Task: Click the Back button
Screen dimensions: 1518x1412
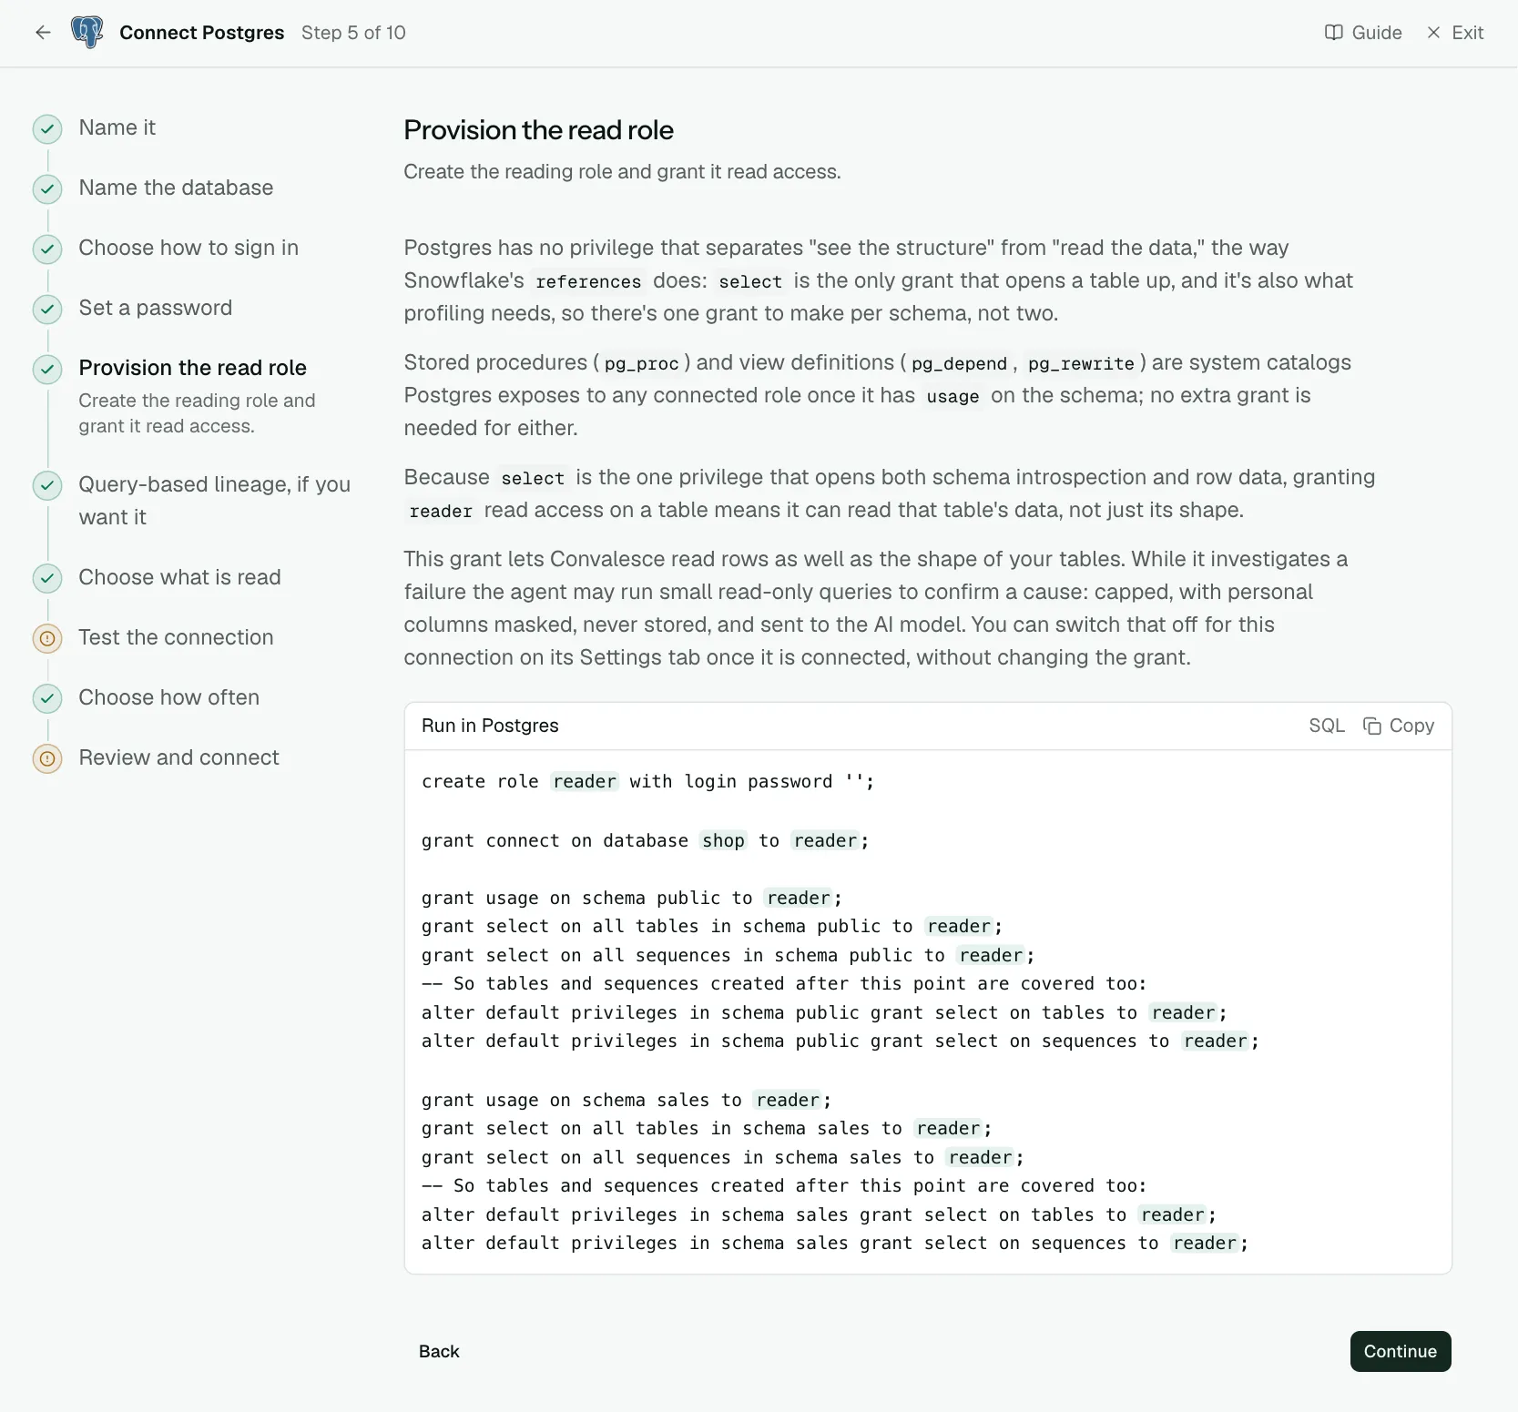Action: pyautogui.click(x=439, y=1352)
